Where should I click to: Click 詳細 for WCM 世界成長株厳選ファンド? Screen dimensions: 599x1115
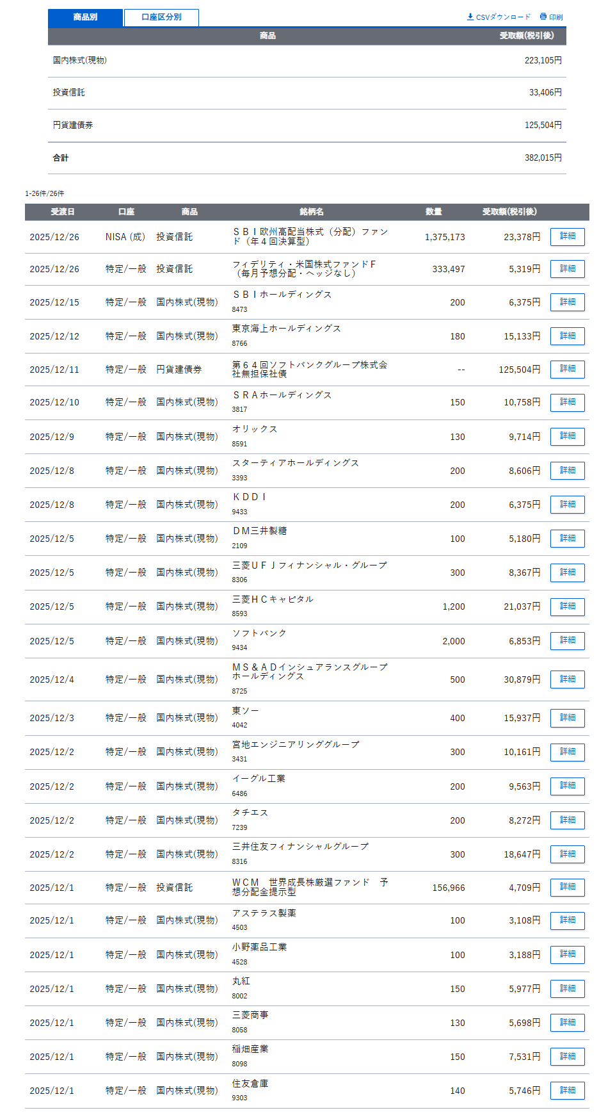(x=567, y=887)
